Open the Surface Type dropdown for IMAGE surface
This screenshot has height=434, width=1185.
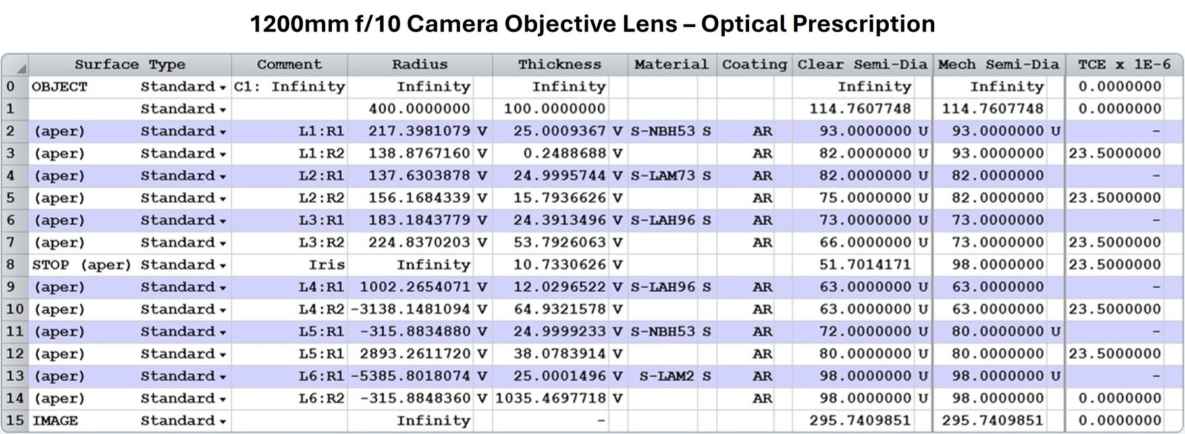tap(223, 422)
